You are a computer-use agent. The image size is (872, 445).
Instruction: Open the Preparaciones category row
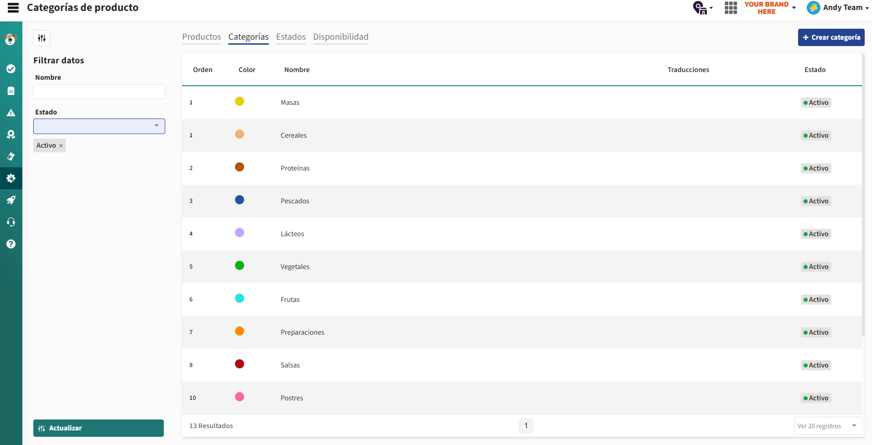[x=522, y=332]
